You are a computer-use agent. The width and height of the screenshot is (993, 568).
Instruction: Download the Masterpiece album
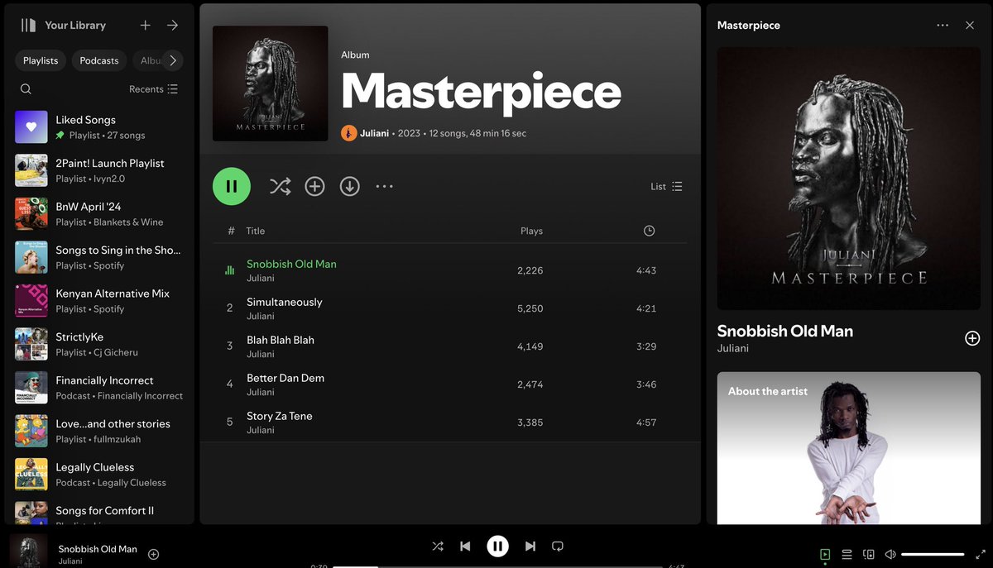pos(349,186)
